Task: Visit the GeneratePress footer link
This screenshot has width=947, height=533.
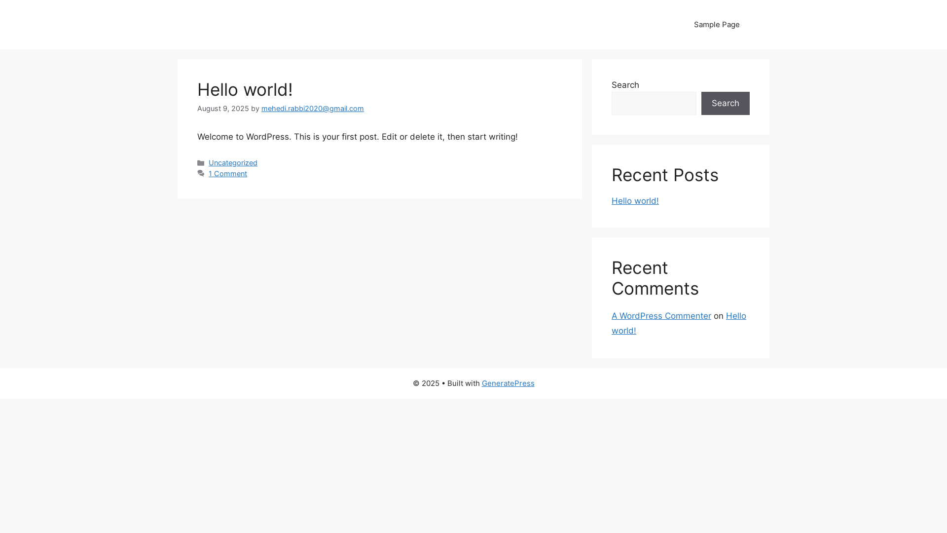Action: (x=508, y=383)
